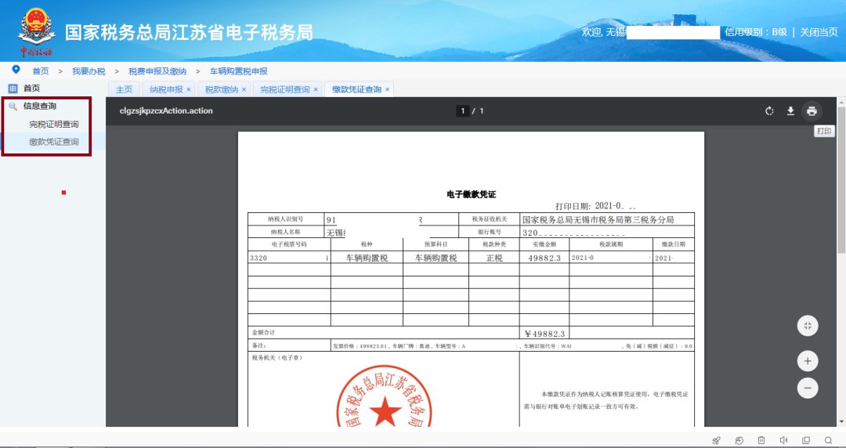Open the 税款缴纳 tab
Viewport: 846px width, 448px height.
220,90
